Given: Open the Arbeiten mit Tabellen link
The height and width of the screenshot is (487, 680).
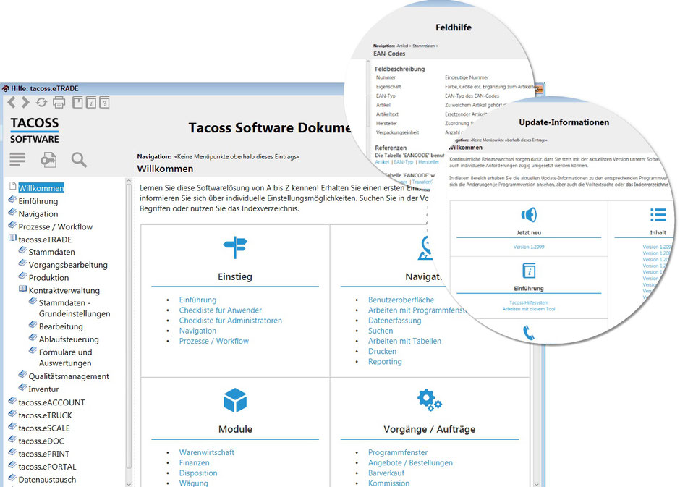Looking at the screenshot, I should coord(404,341).
